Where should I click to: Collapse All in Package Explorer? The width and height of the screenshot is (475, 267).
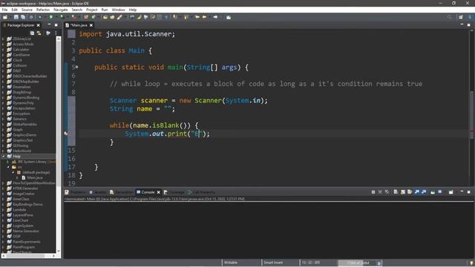32,33
